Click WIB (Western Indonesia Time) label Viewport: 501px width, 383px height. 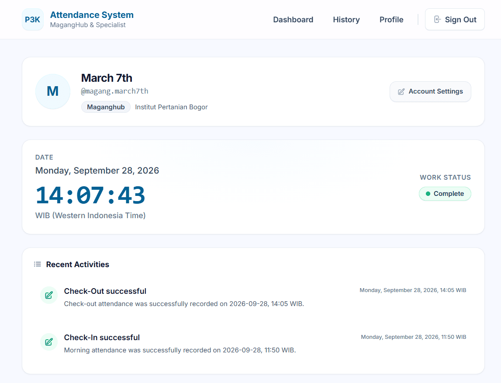[x=90, y=216]
